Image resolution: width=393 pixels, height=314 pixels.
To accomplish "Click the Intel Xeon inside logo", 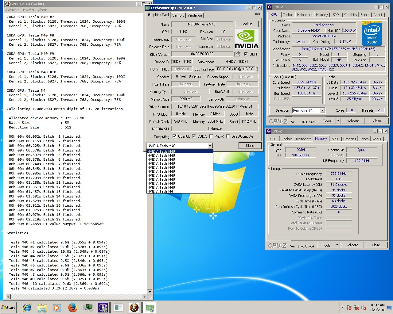I will (372, 33).
